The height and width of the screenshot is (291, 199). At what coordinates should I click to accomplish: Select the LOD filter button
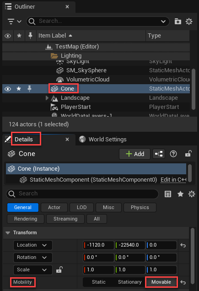(x=82, y=207)
